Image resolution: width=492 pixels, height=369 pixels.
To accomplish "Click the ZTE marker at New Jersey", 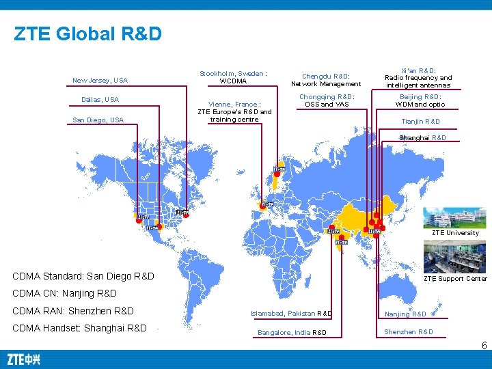I will click(x=182, y=213).
